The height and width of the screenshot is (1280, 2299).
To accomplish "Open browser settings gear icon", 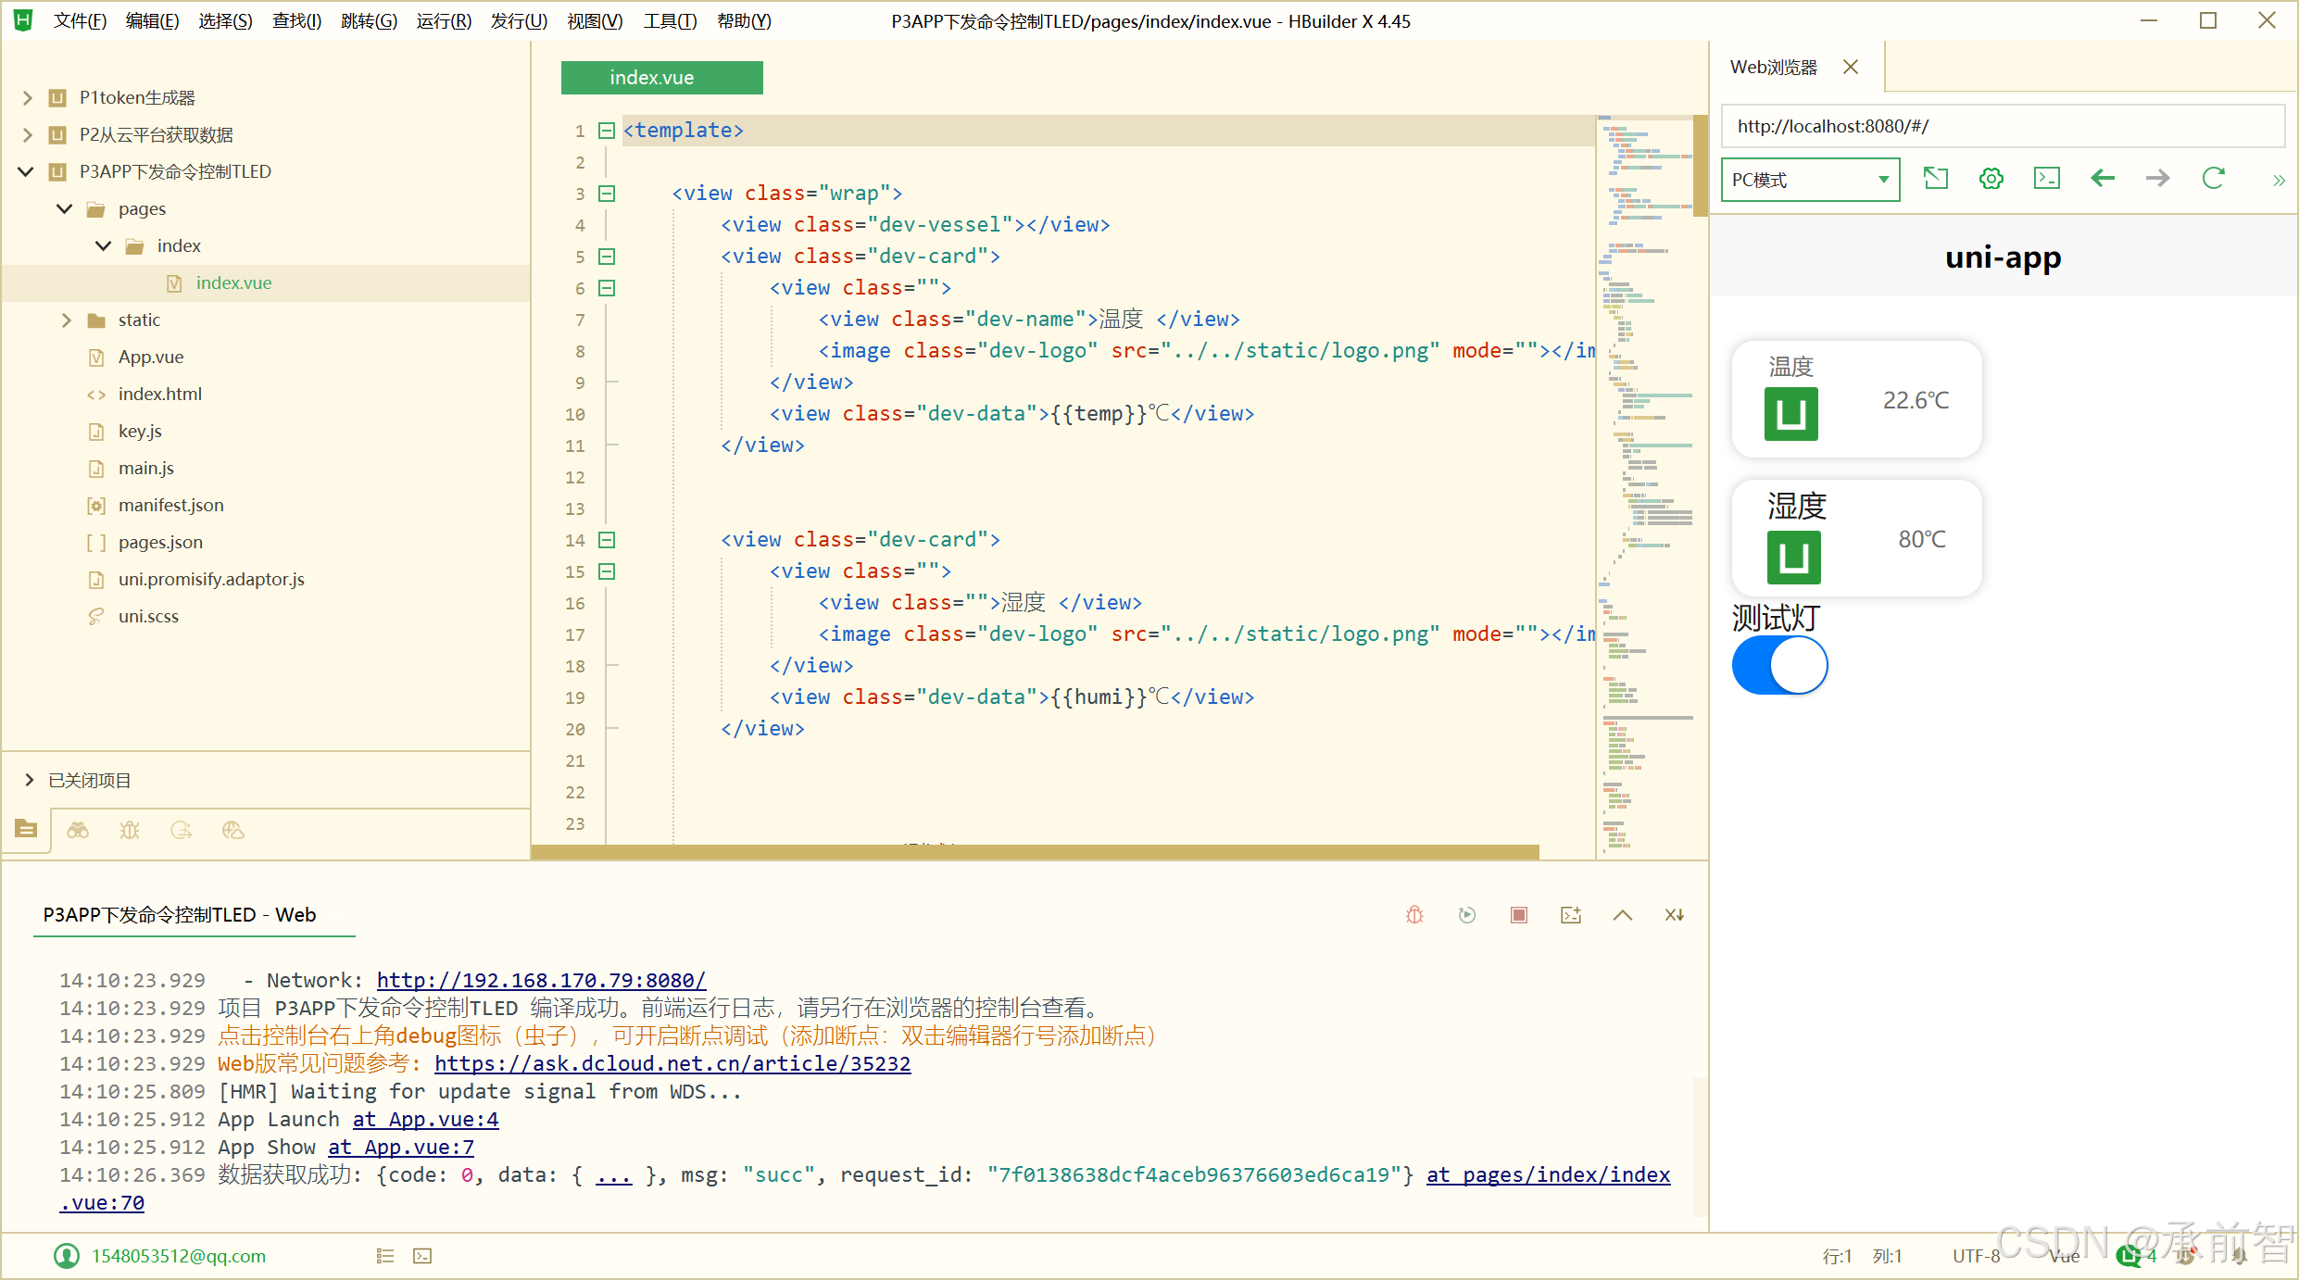I will (x=1991, y=179).
